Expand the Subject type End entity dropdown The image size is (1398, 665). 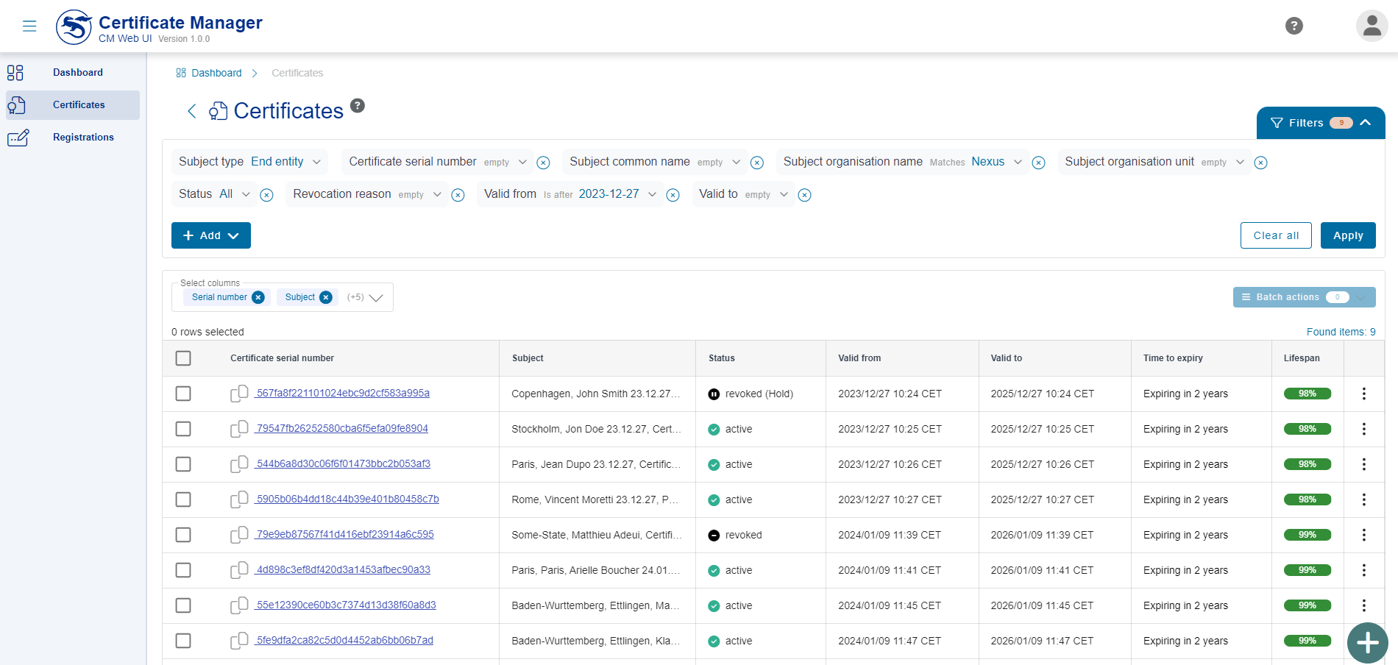point(316,162)
